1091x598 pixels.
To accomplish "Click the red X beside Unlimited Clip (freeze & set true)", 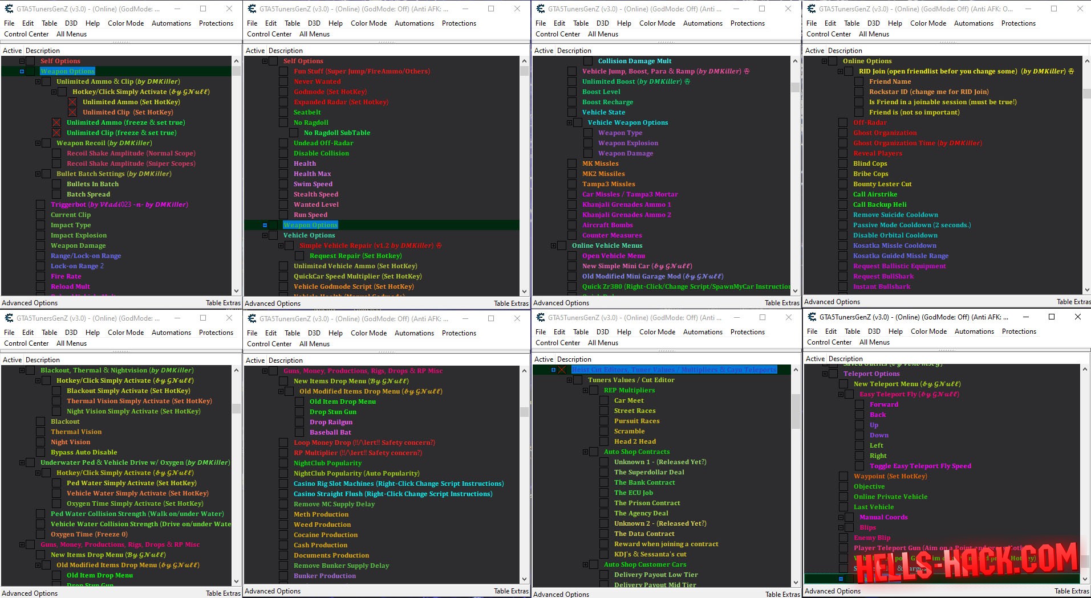I will [56, 133].
